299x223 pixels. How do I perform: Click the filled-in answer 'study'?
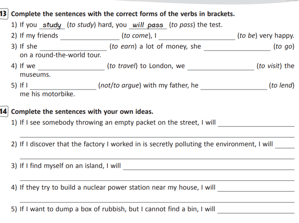click(52, 25)
